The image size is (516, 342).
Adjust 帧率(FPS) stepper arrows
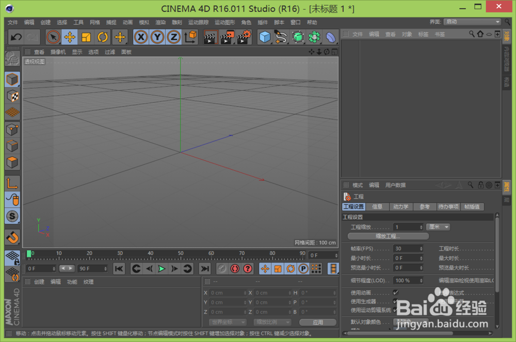pyautogui.click(x=421, y=249)
